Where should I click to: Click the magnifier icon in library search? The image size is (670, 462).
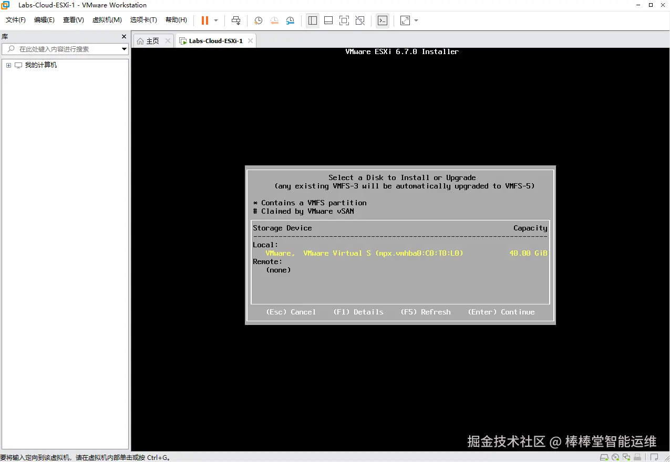point(11,49)
